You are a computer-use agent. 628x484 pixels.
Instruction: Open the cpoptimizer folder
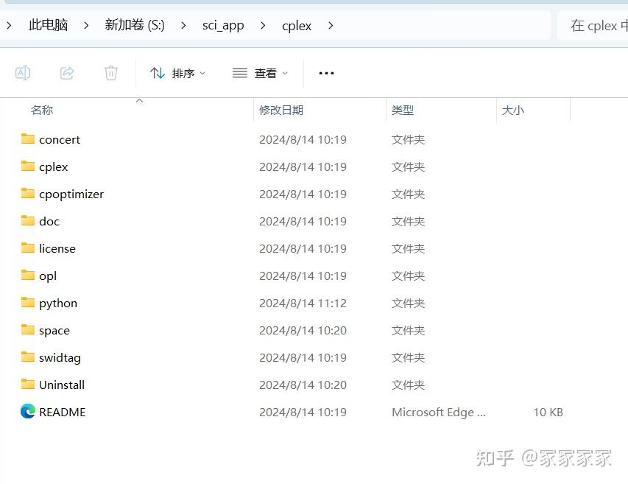(71, 194)
